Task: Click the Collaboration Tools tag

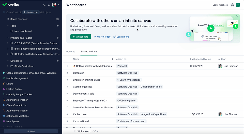Action: [151, 87]
